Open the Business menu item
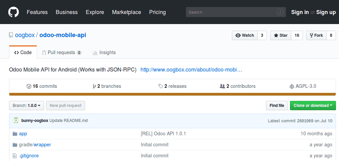 (x=67, y=12)
